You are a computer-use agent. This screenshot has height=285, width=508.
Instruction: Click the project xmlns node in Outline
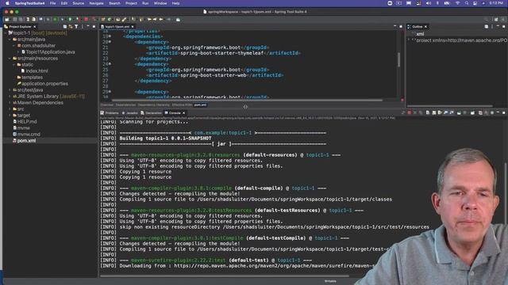click(x=461, y=40)
